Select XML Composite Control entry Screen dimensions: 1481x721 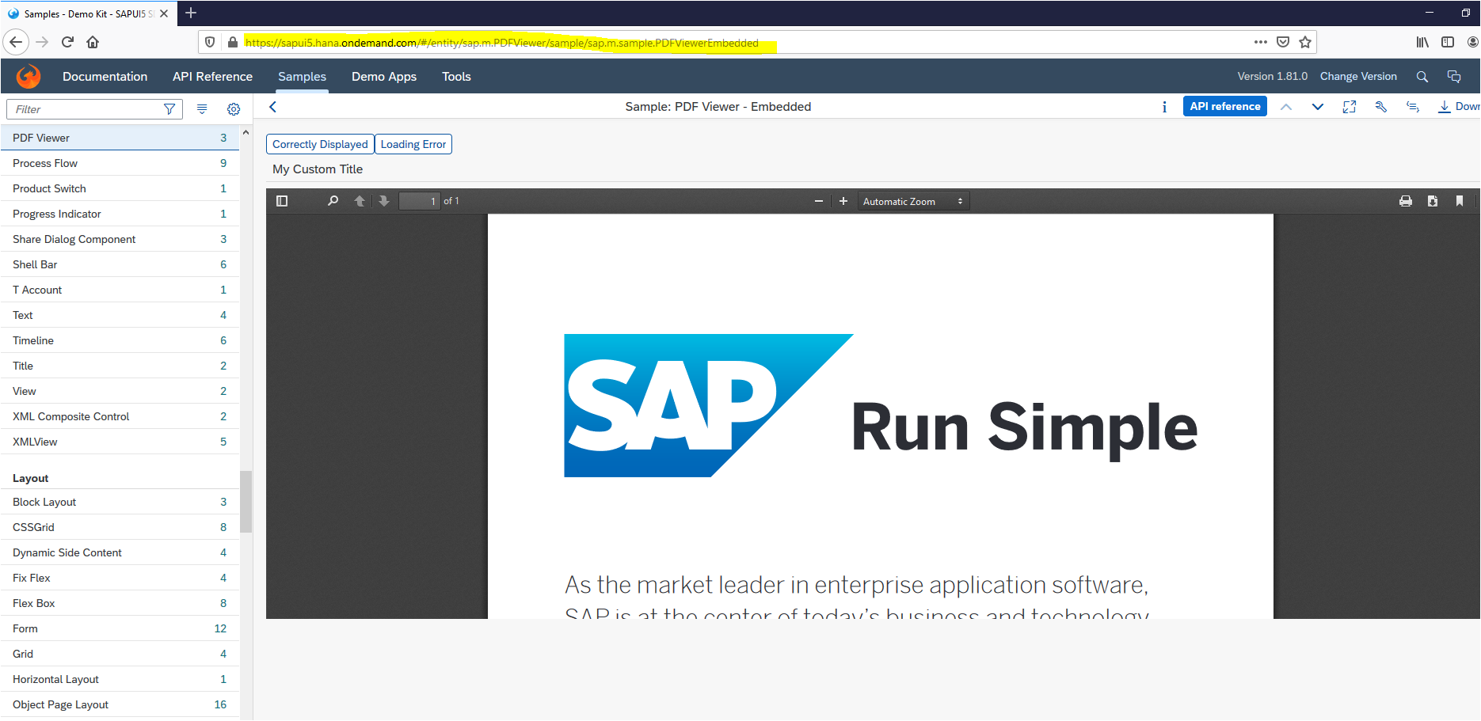(x=120, y=416)
